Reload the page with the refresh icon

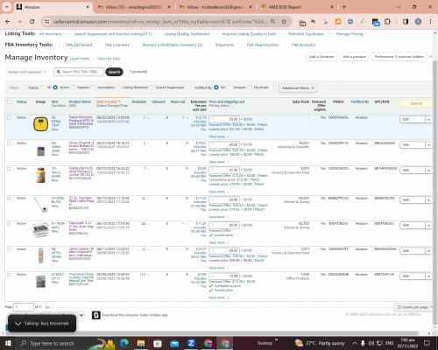pyautogui.click(x=32, y=22)
